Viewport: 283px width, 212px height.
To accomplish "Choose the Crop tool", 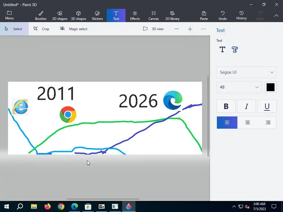I will (x=41, y=29).
